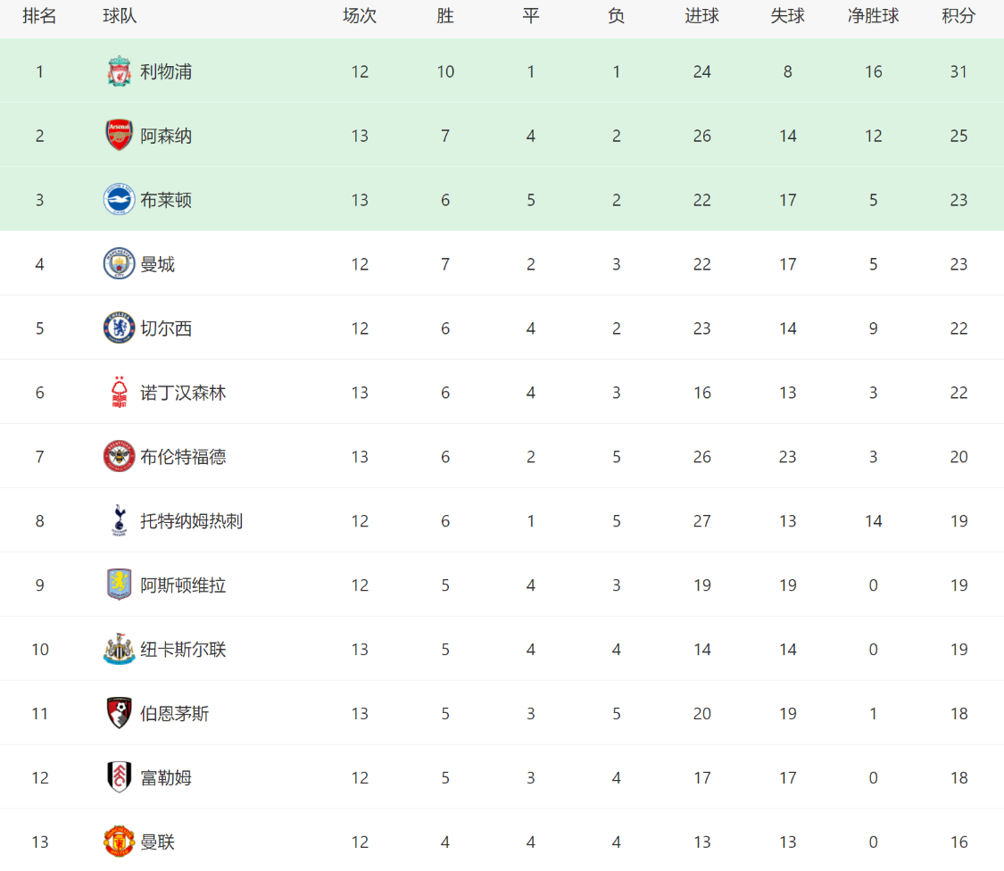Select the Manchester City crest
Viewport: 1004px width, 871px height.
(119, 263)
